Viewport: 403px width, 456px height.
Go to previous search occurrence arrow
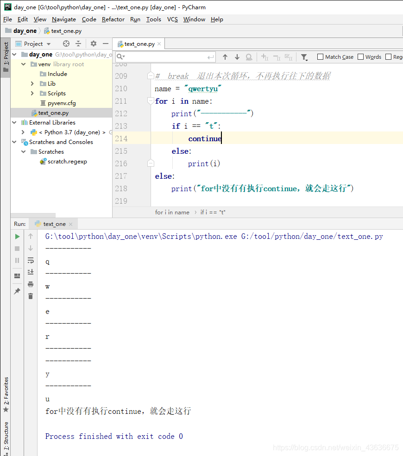(225, 57)
